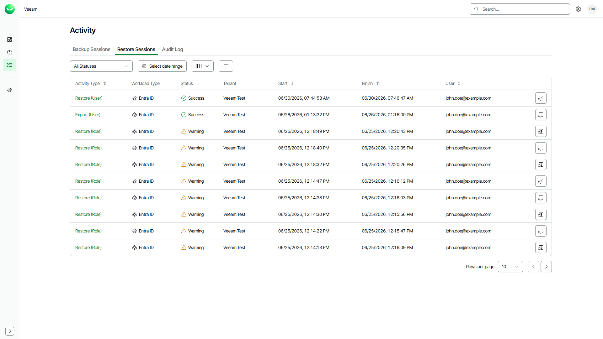The height and width of the screenshot is (339, 603).
Task: Click Warning icon in 12:18:49 PM row
Action: 184,131
